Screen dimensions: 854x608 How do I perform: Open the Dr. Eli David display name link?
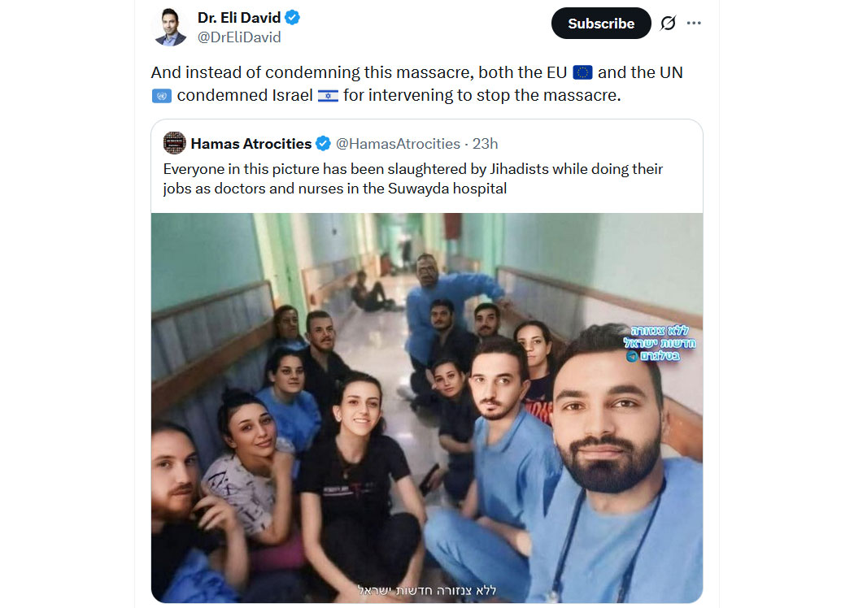(239, 18)
